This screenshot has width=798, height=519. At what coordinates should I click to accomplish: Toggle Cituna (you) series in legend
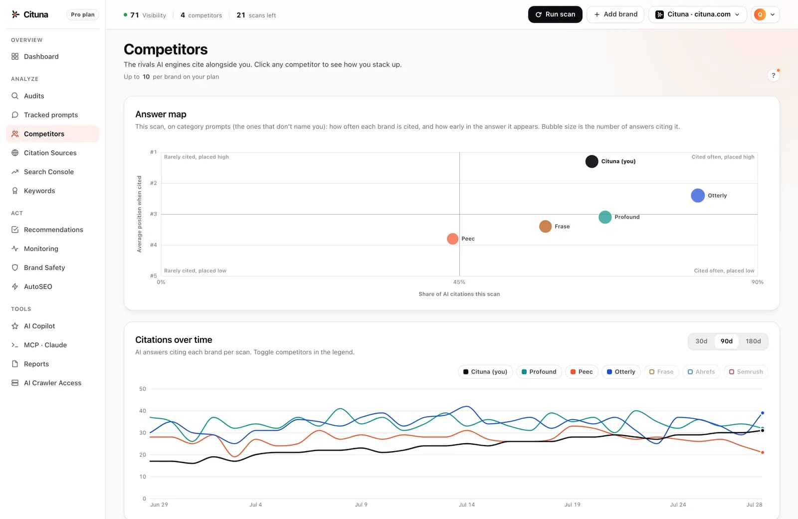point(485,372)
